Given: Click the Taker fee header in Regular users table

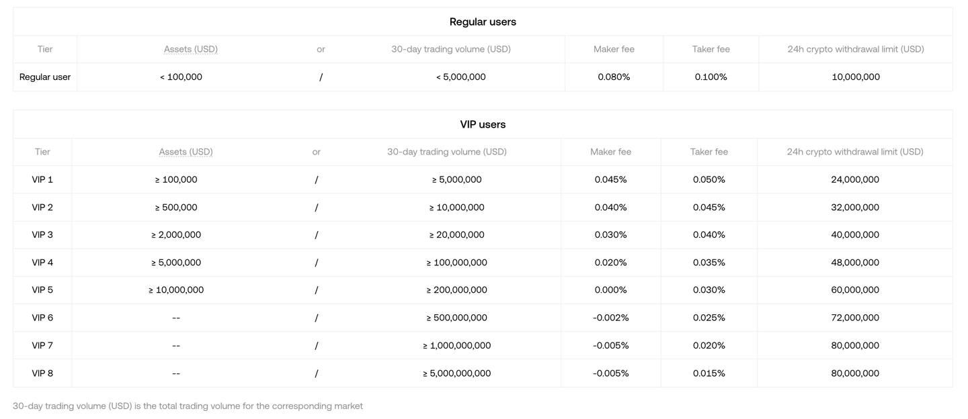Looking at the screenshot, I should click(x=711, y=49).
